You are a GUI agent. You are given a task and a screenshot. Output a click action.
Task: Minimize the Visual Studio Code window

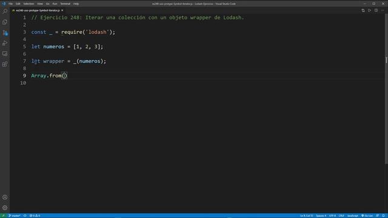(365, 4)
